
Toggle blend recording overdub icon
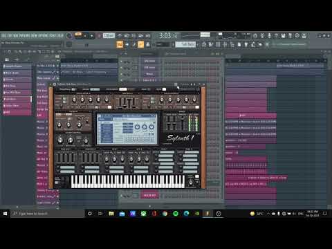[x=140, y=36]
